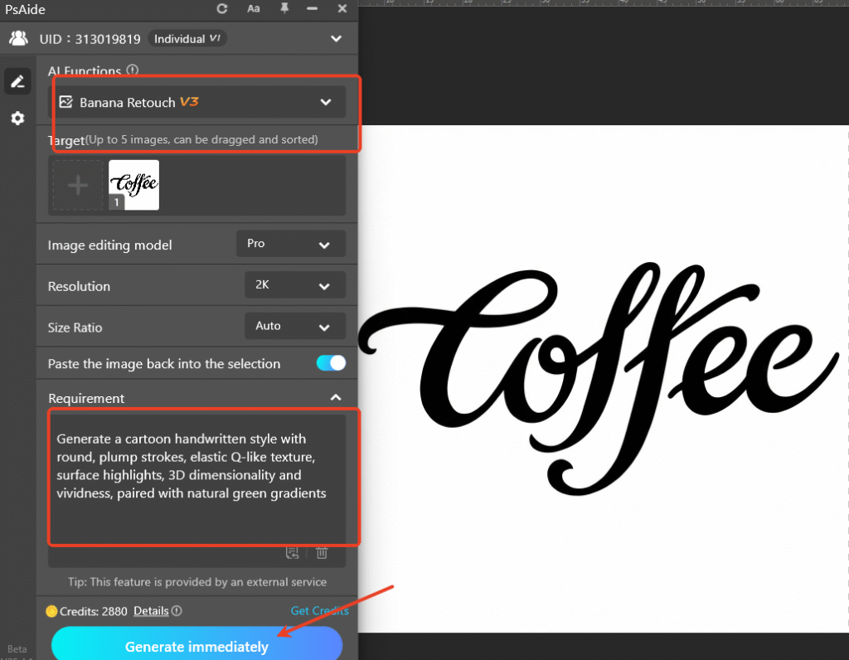The image size is (849, 660).
Task: Click the Aa font size icon
Action: pos(253,9)
